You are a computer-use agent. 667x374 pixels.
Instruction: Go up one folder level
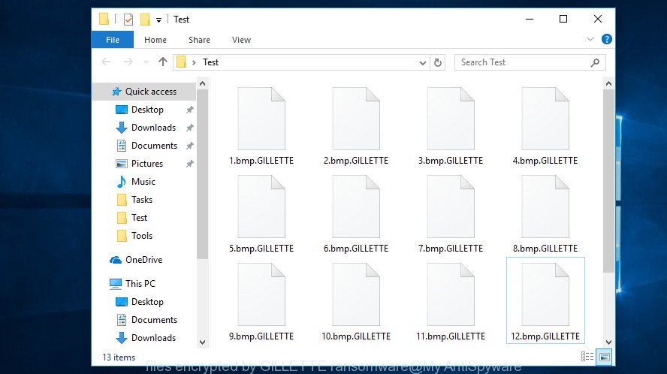tap(162, 62)
